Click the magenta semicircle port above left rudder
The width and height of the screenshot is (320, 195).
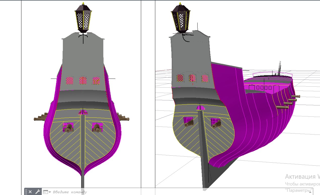point(83,112)
